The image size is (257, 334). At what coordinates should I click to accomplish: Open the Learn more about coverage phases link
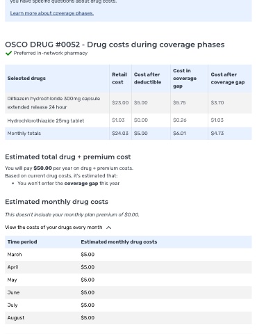point(52,13)
